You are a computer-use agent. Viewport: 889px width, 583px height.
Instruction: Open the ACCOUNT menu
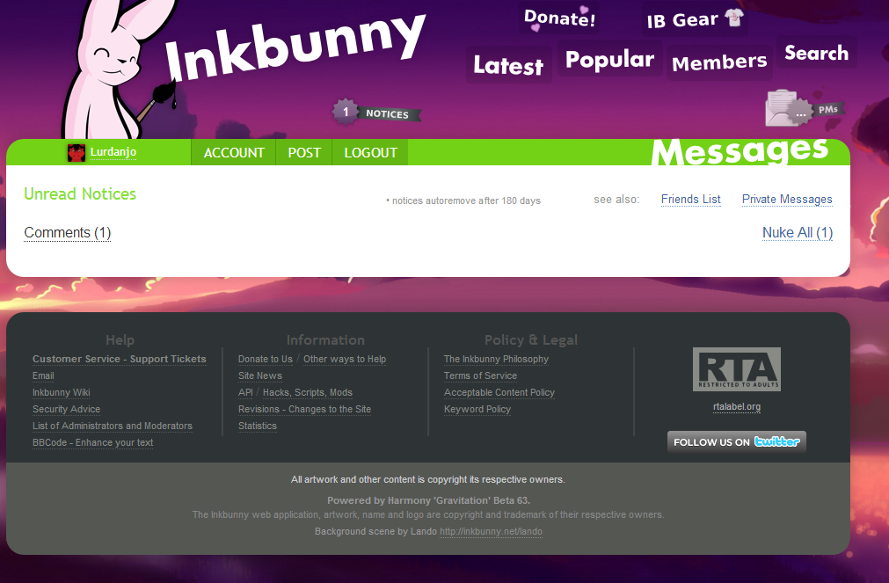234,152
